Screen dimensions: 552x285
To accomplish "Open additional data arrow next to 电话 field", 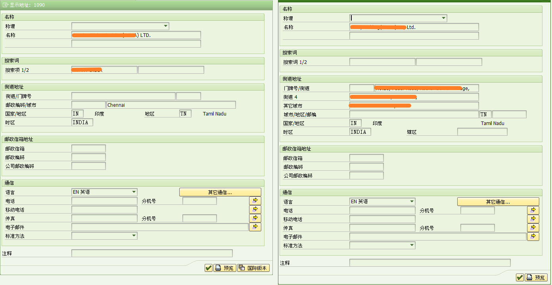I will [x=255, y=200].
